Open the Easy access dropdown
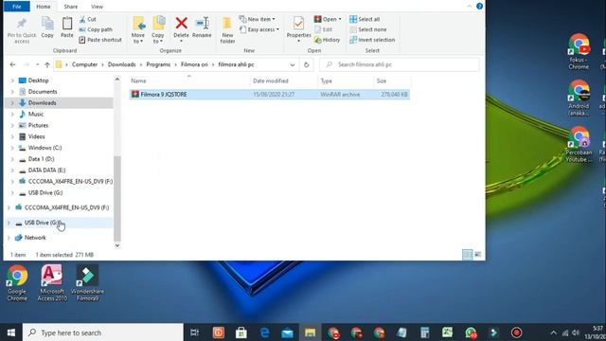The height and width of the screenshot is (341, 606). coord(259,29)
